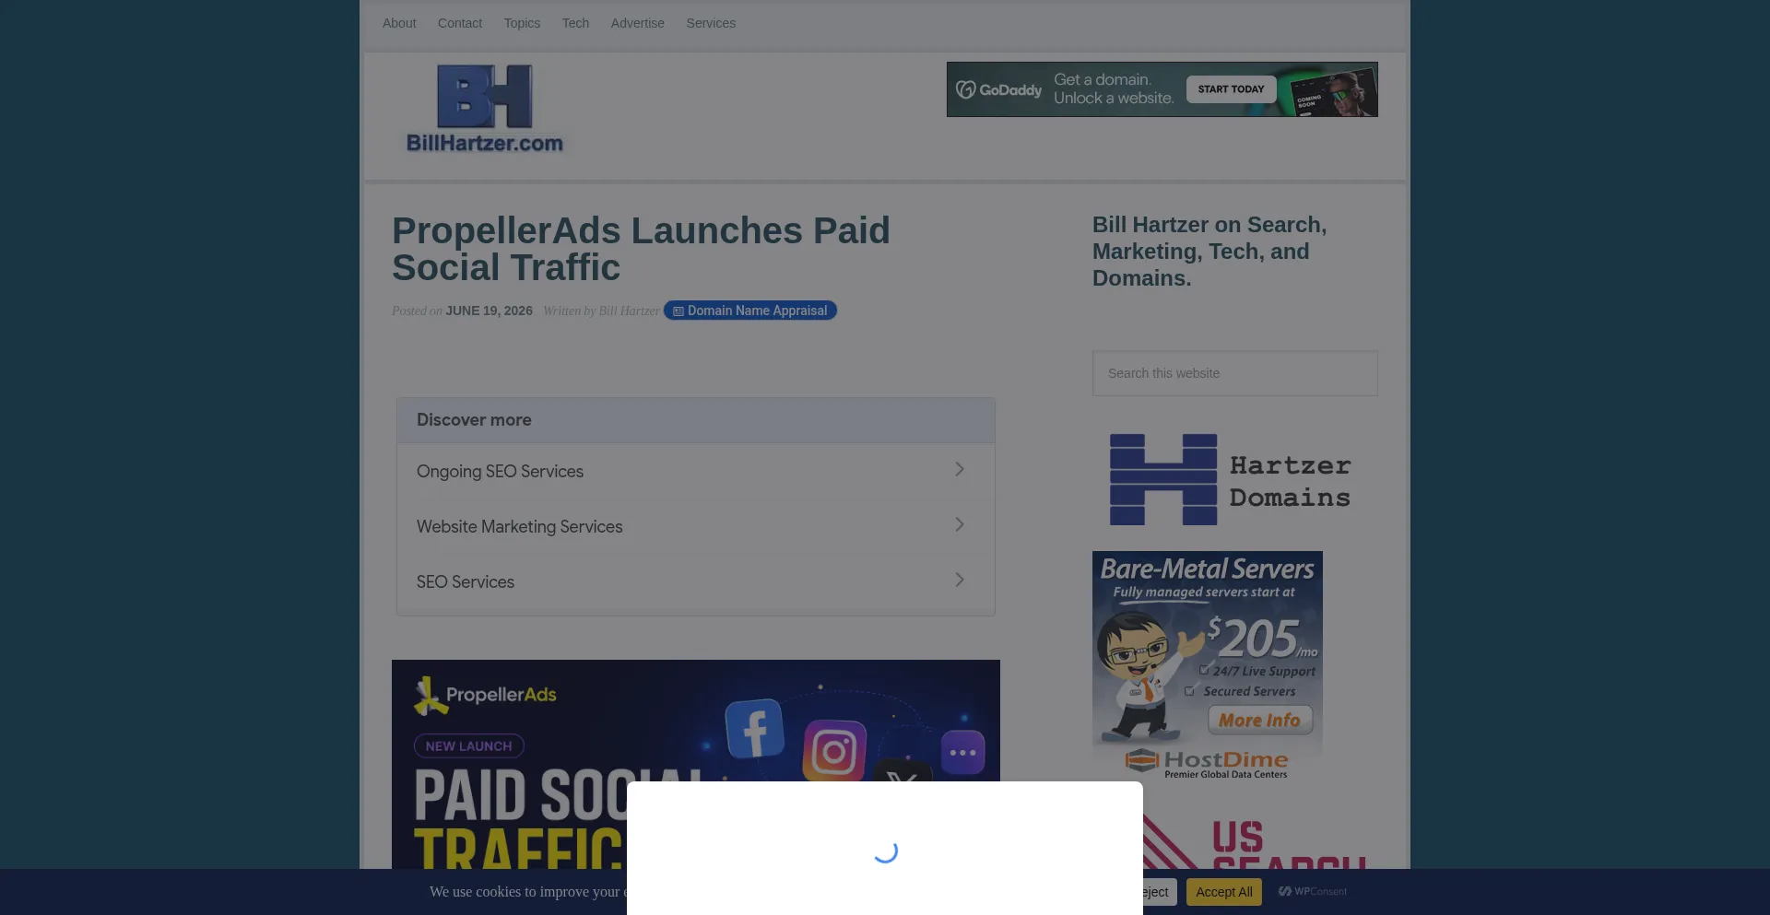1770x915 pixels.
Task: Expand the Website Marketing Services chevron
Action: pyautogui.click(x=960, y=525)
